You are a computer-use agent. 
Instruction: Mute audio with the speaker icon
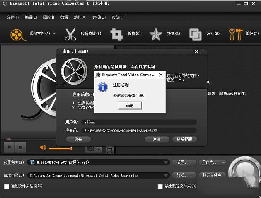coord(43,147)
